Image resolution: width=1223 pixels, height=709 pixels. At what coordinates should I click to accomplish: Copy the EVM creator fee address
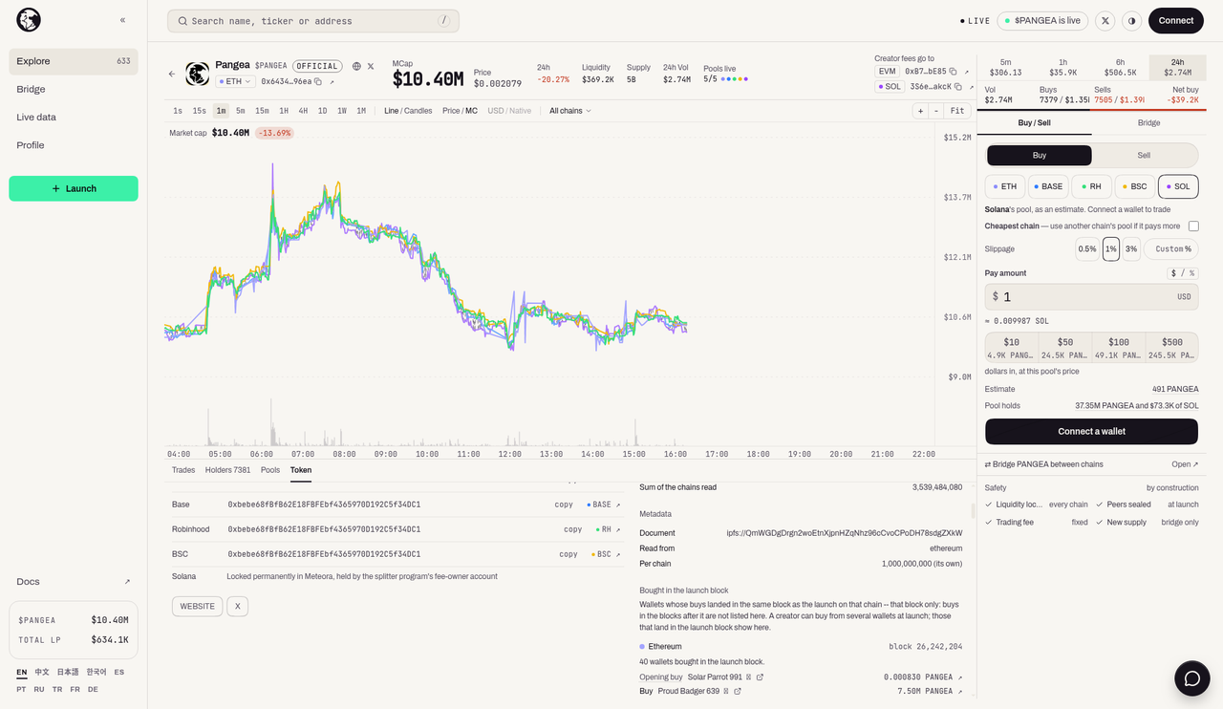point(953,72)
